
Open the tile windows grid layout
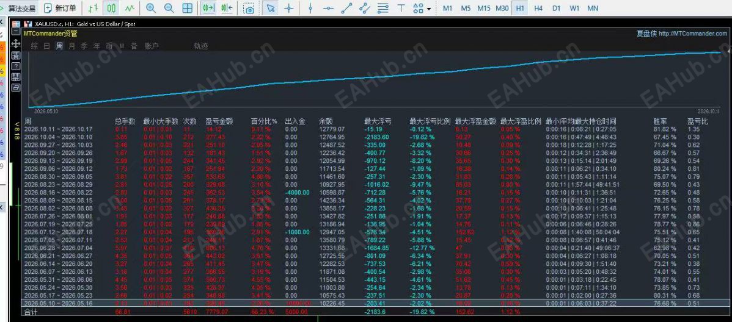(x=187, y=8)
